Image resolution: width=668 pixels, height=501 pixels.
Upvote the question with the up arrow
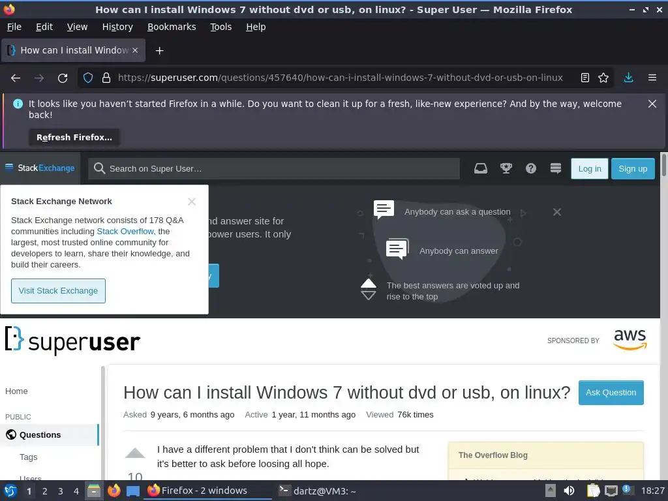point(135,453)
